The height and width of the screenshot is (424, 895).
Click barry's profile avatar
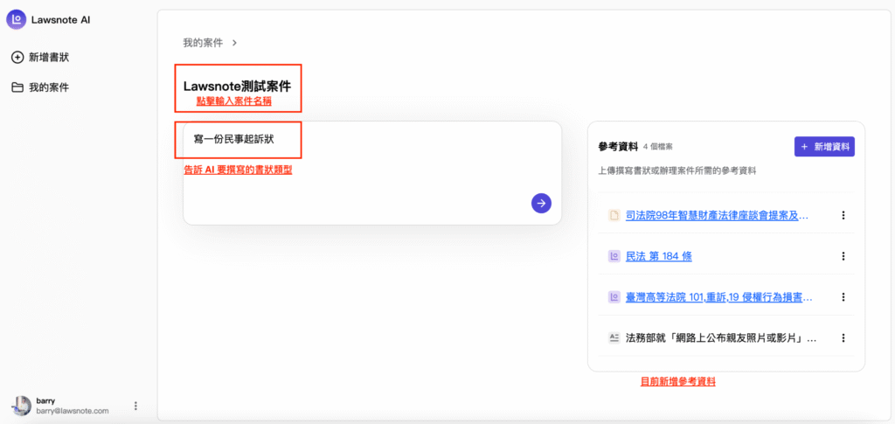point(21,406)
